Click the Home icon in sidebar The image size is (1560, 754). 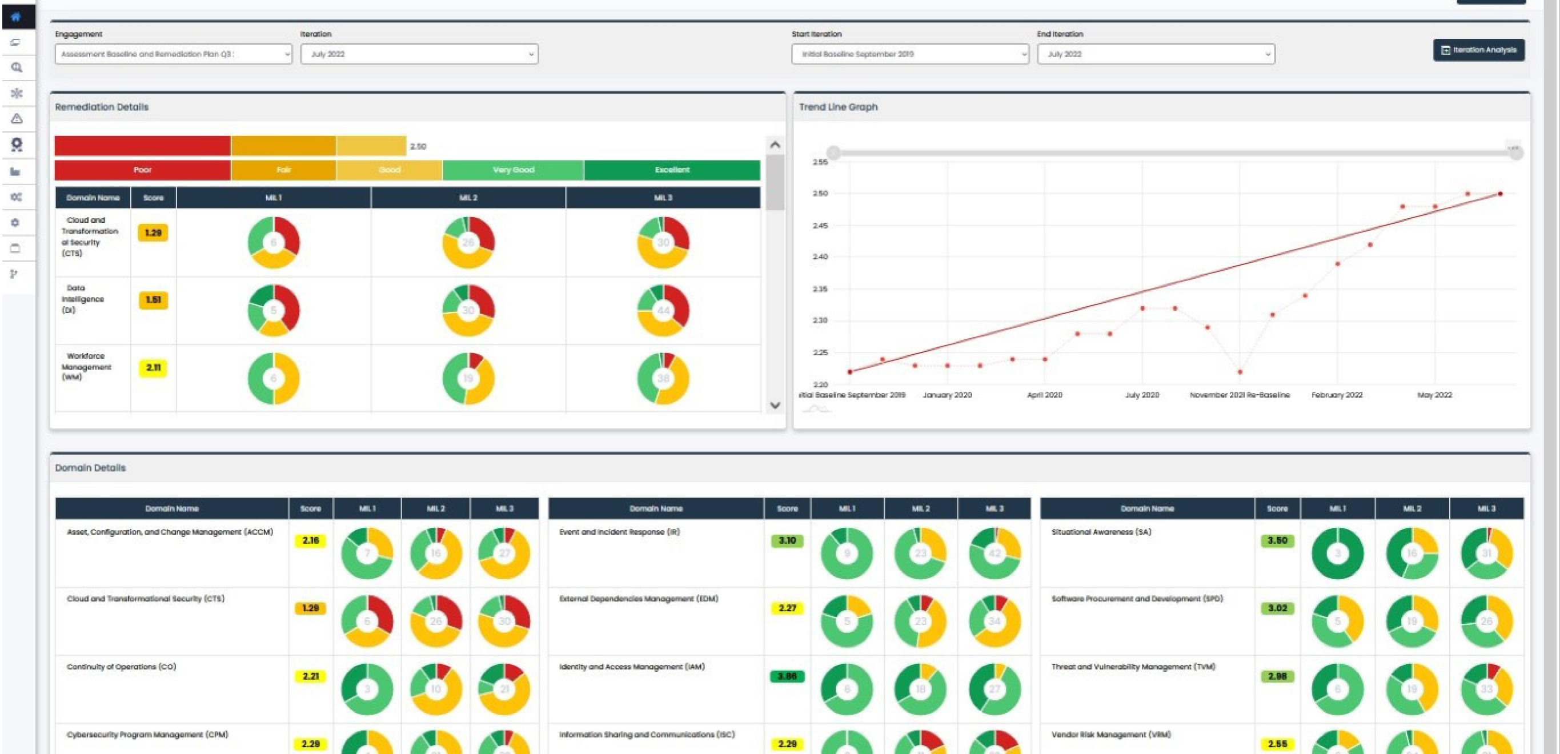coord(17,17)
